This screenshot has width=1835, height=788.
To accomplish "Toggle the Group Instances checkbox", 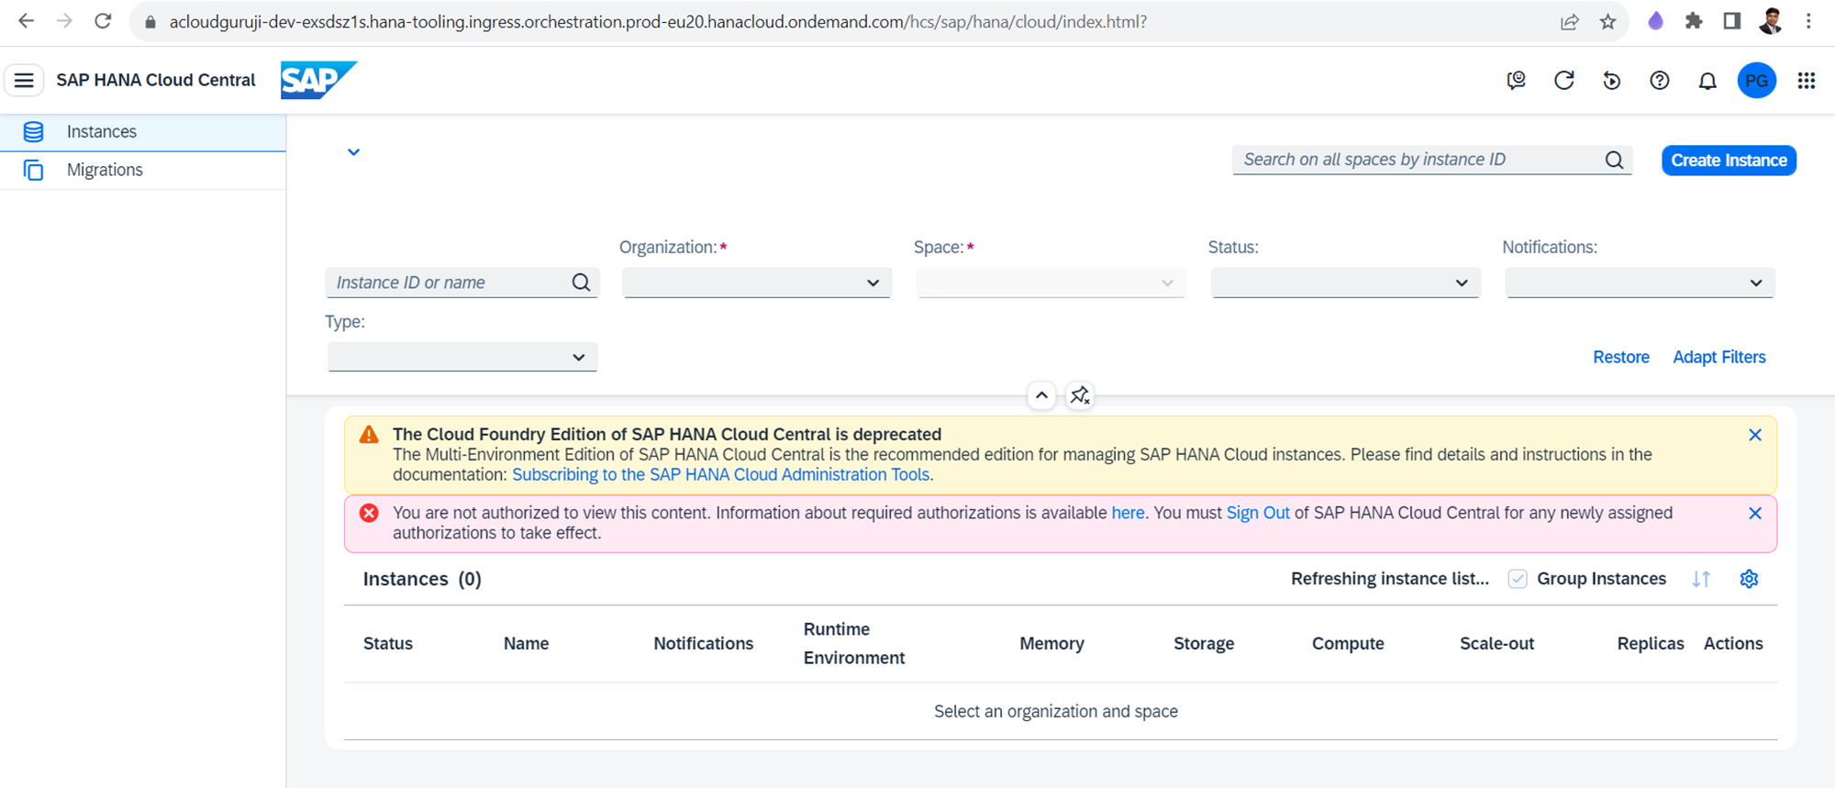I will pos(1518,579).
